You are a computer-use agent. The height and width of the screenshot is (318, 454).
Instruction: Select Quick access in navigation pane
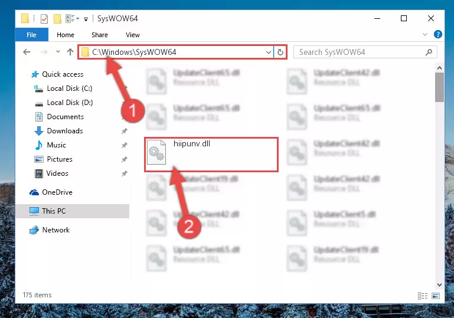coord(63,74)
